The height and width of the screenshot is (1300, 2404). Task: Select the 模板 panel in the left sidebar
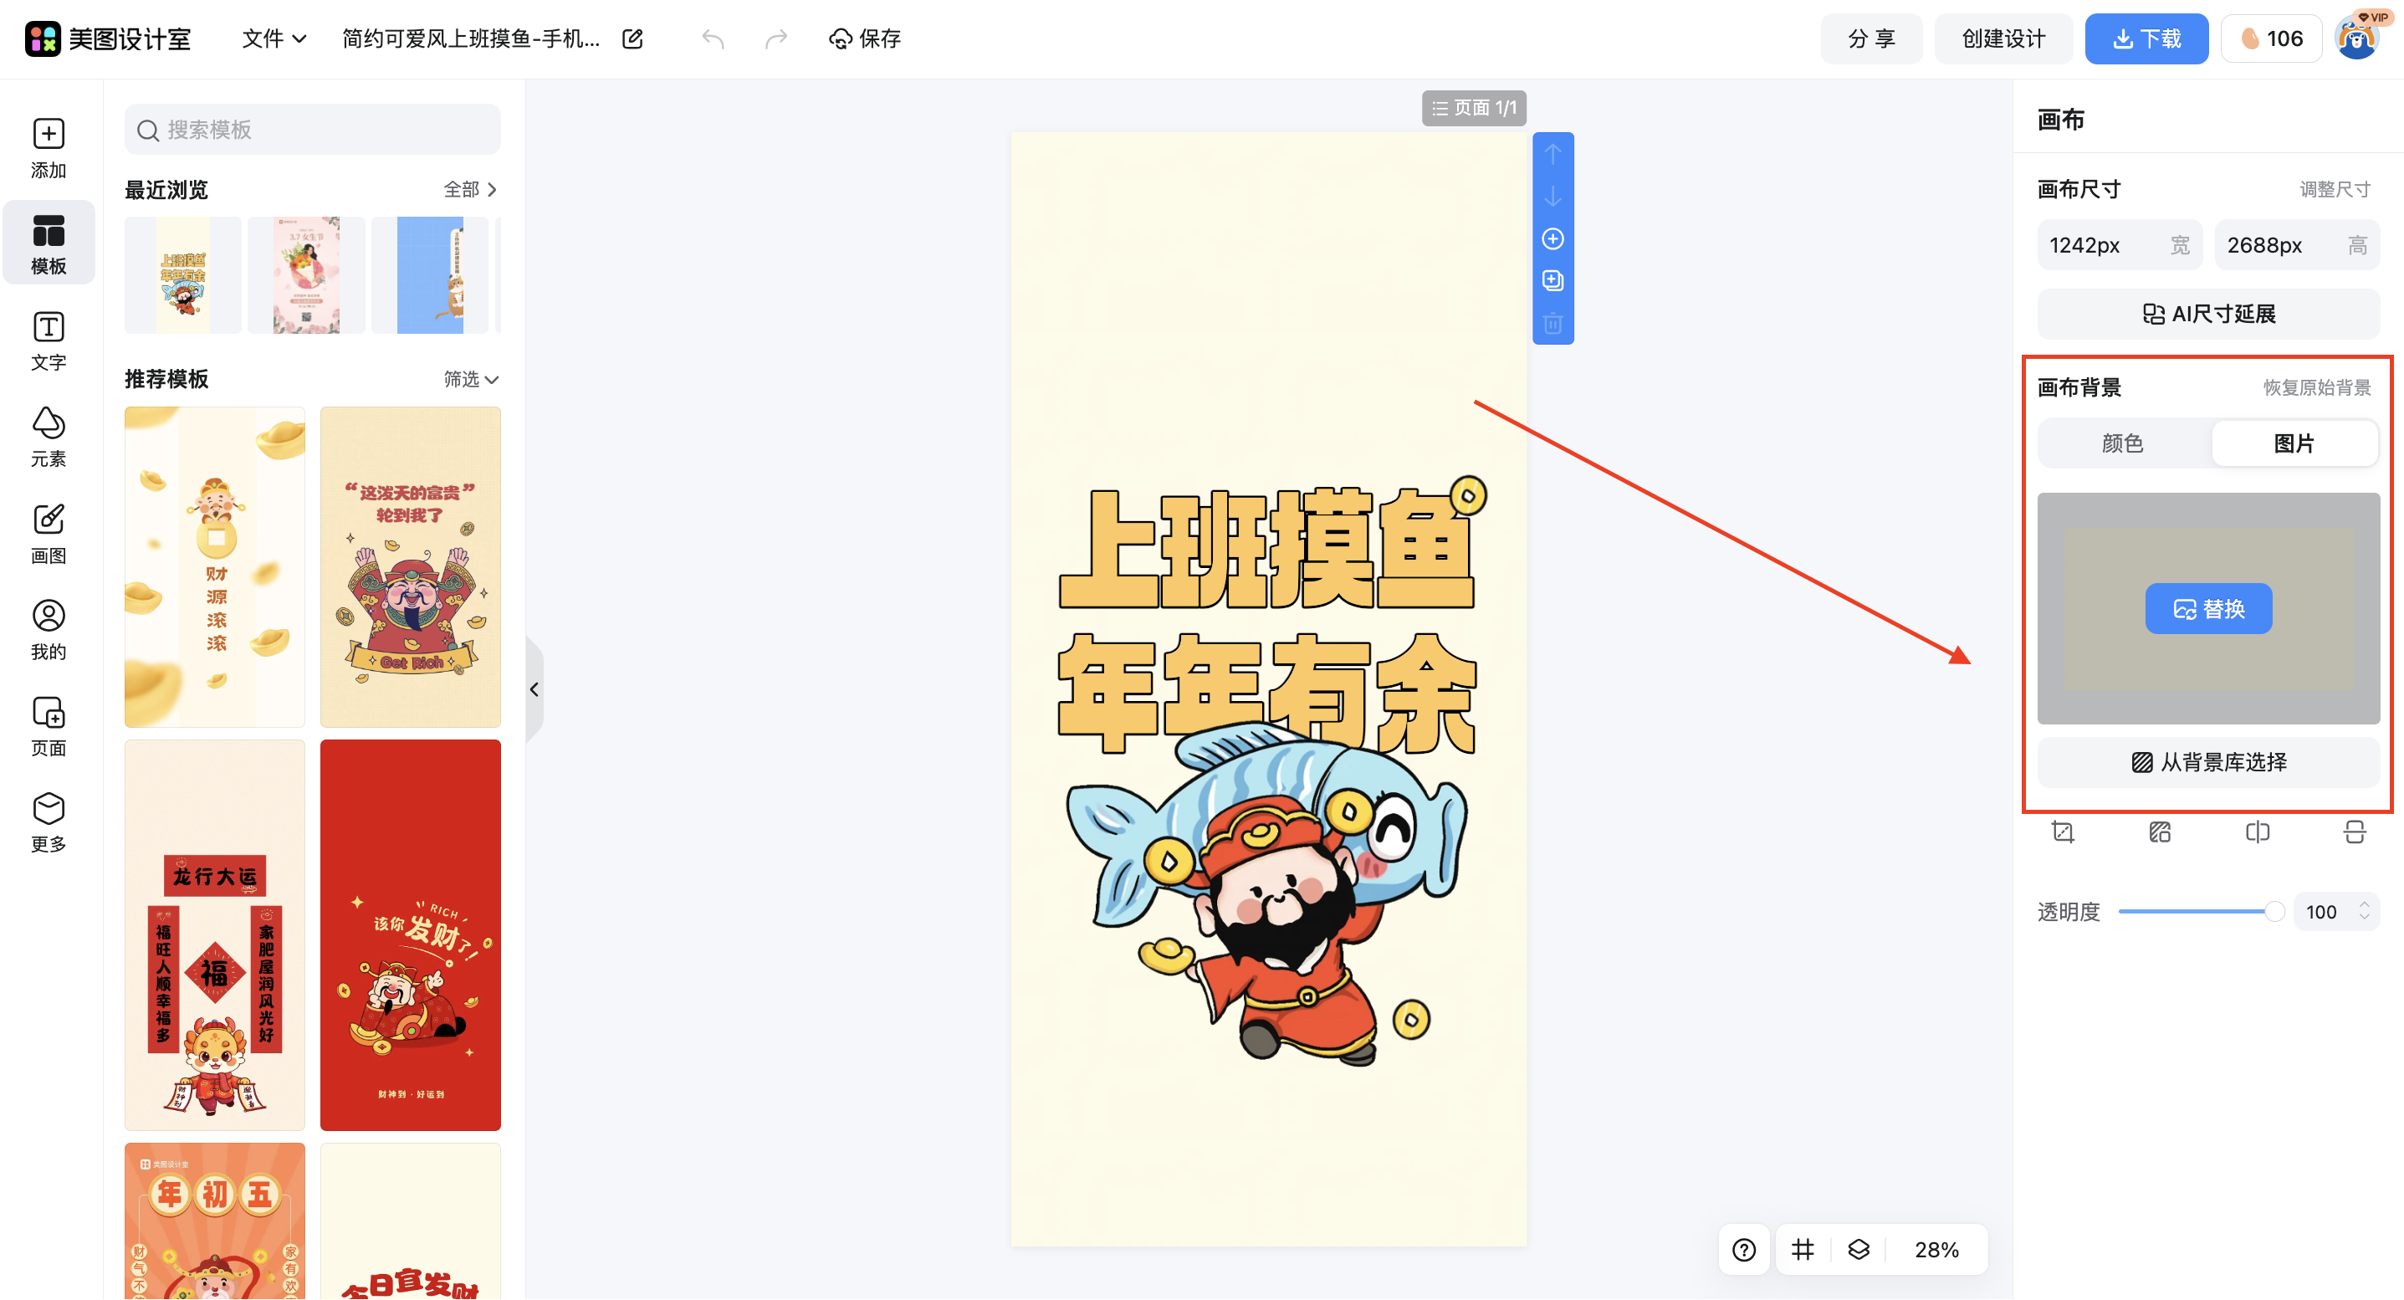[x=49, y=243]
